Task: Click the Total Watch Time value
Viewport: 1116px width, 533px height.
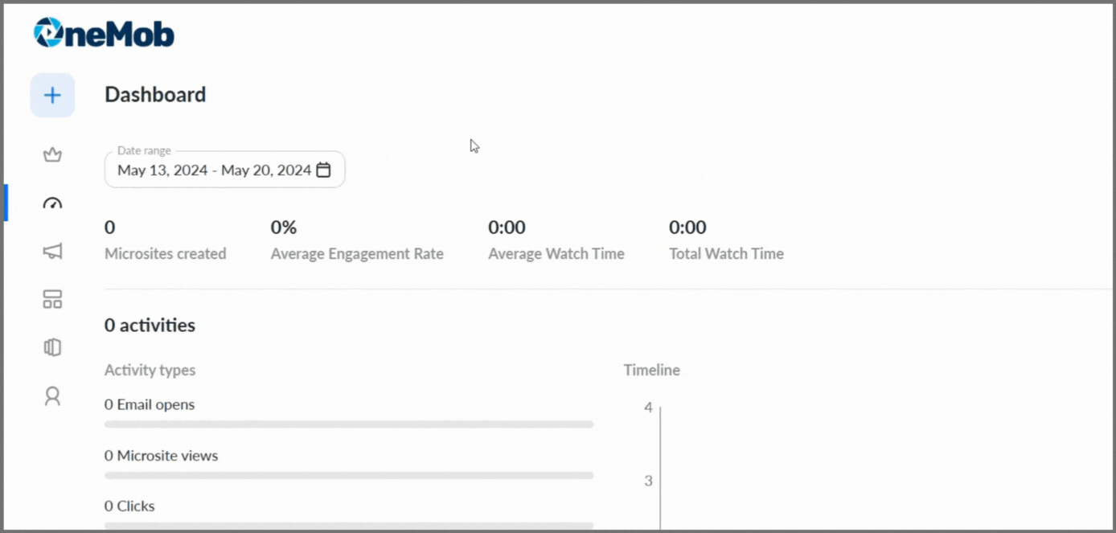Action: (687, 228)
